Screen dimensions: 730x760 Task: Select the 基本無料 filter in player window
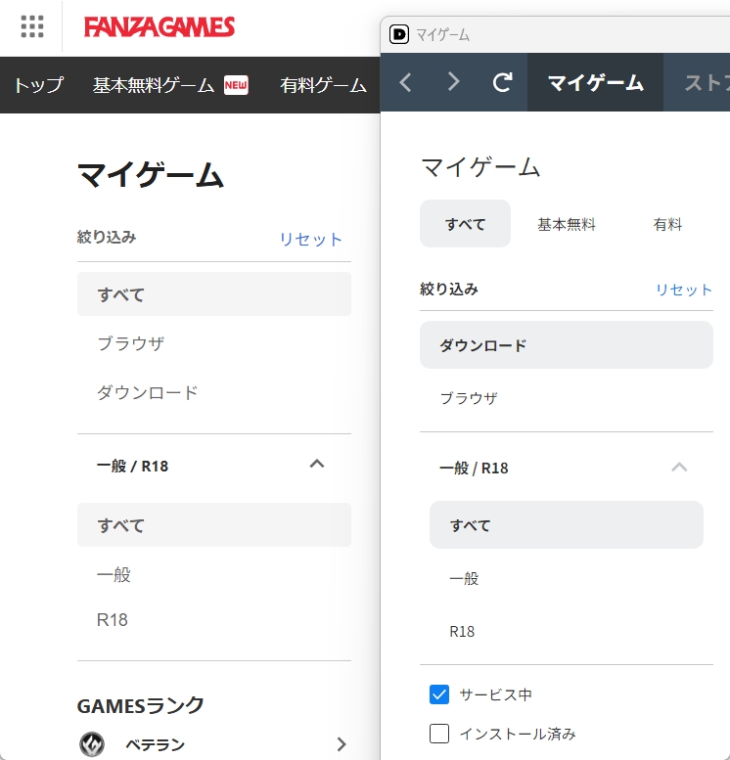pyautogui.click(x=567, y=224)
